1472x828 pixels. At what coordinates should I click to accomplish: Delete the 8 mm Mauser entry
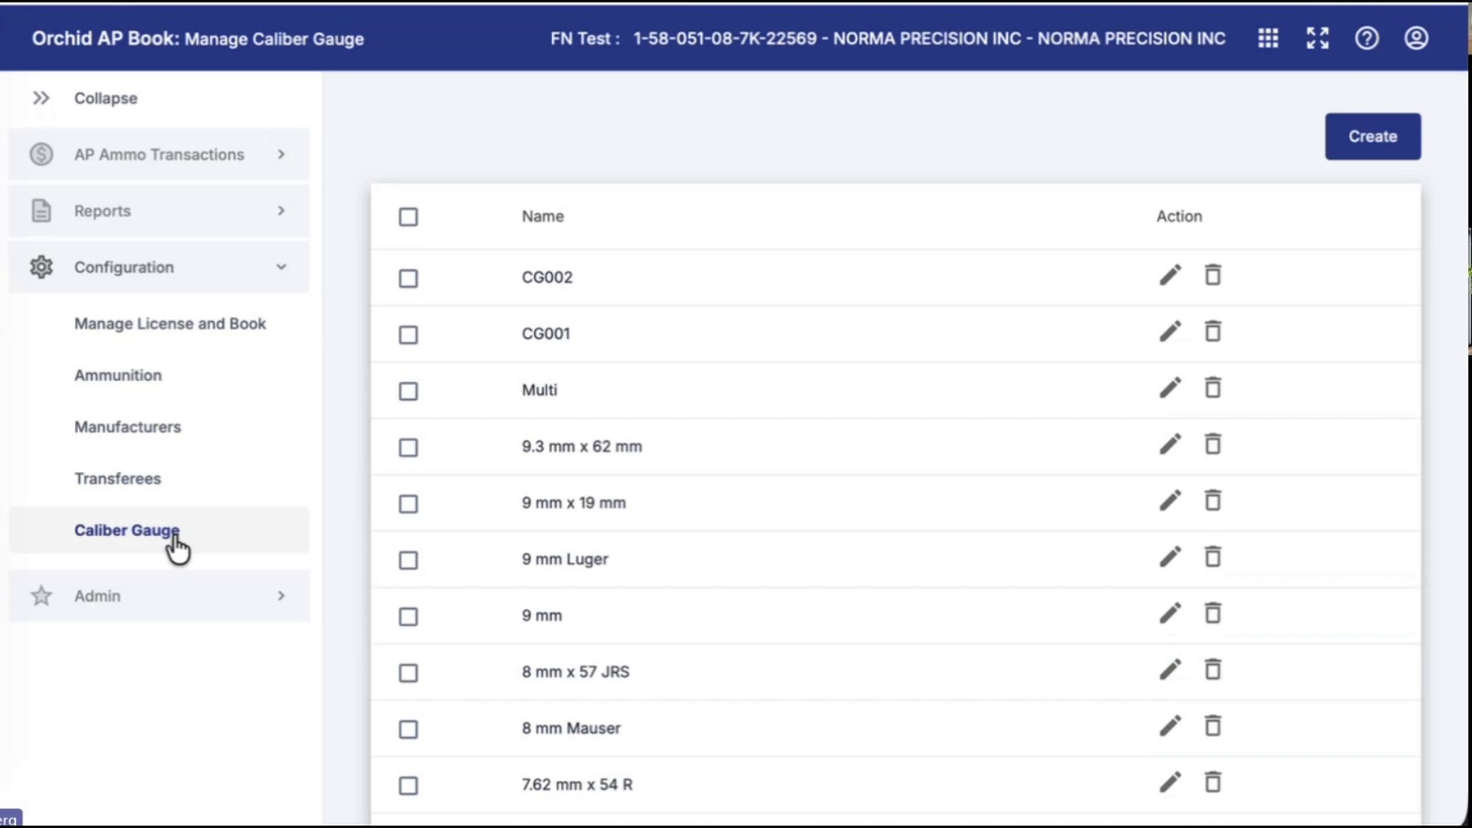tap(1213, 726)
